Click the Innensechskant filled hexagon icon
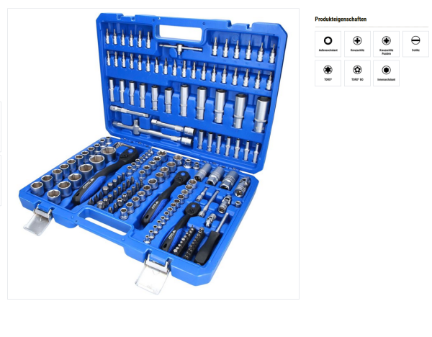Viewport: 432px width, 337px height. pos(386,70)
